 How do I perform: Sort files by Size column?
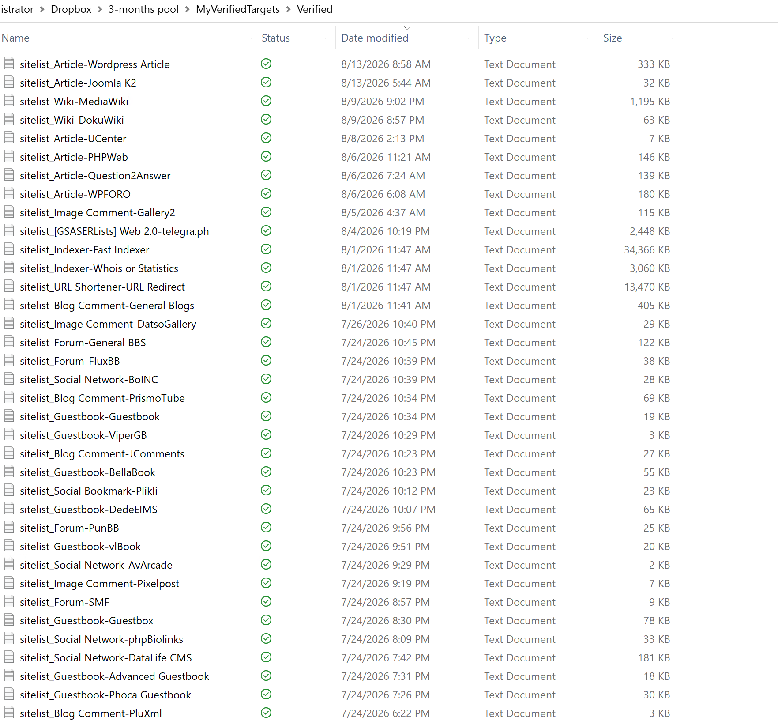pos(613,38)
